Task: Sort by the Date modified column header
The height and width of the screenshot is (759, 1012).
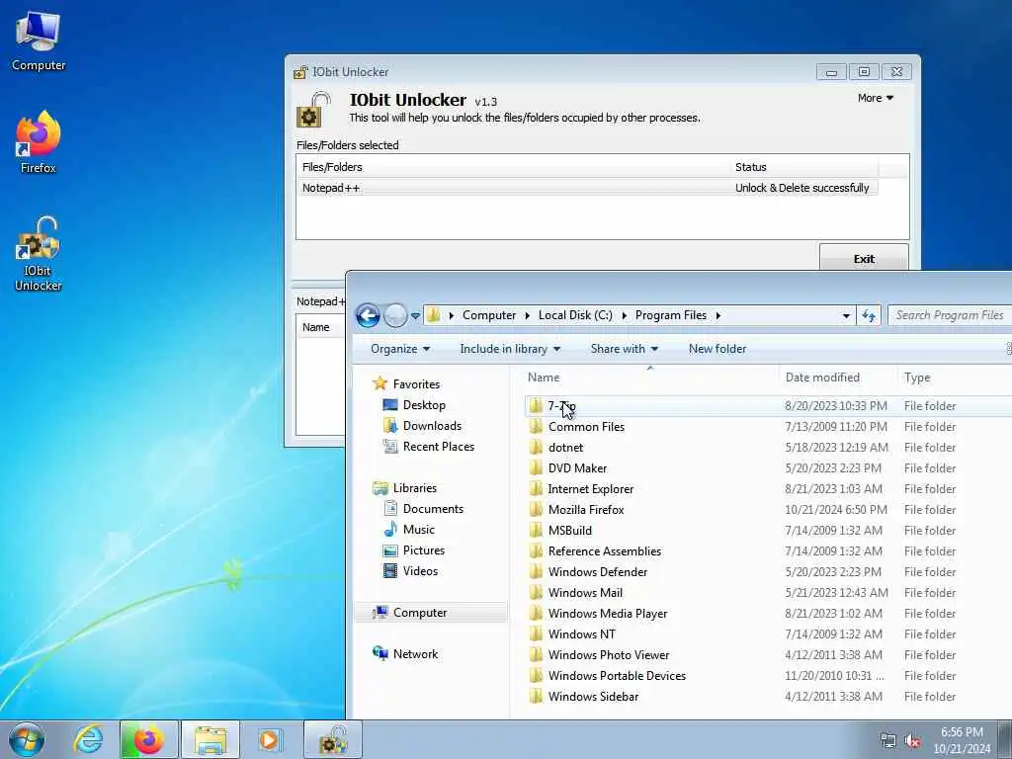Action: point(837,378)
